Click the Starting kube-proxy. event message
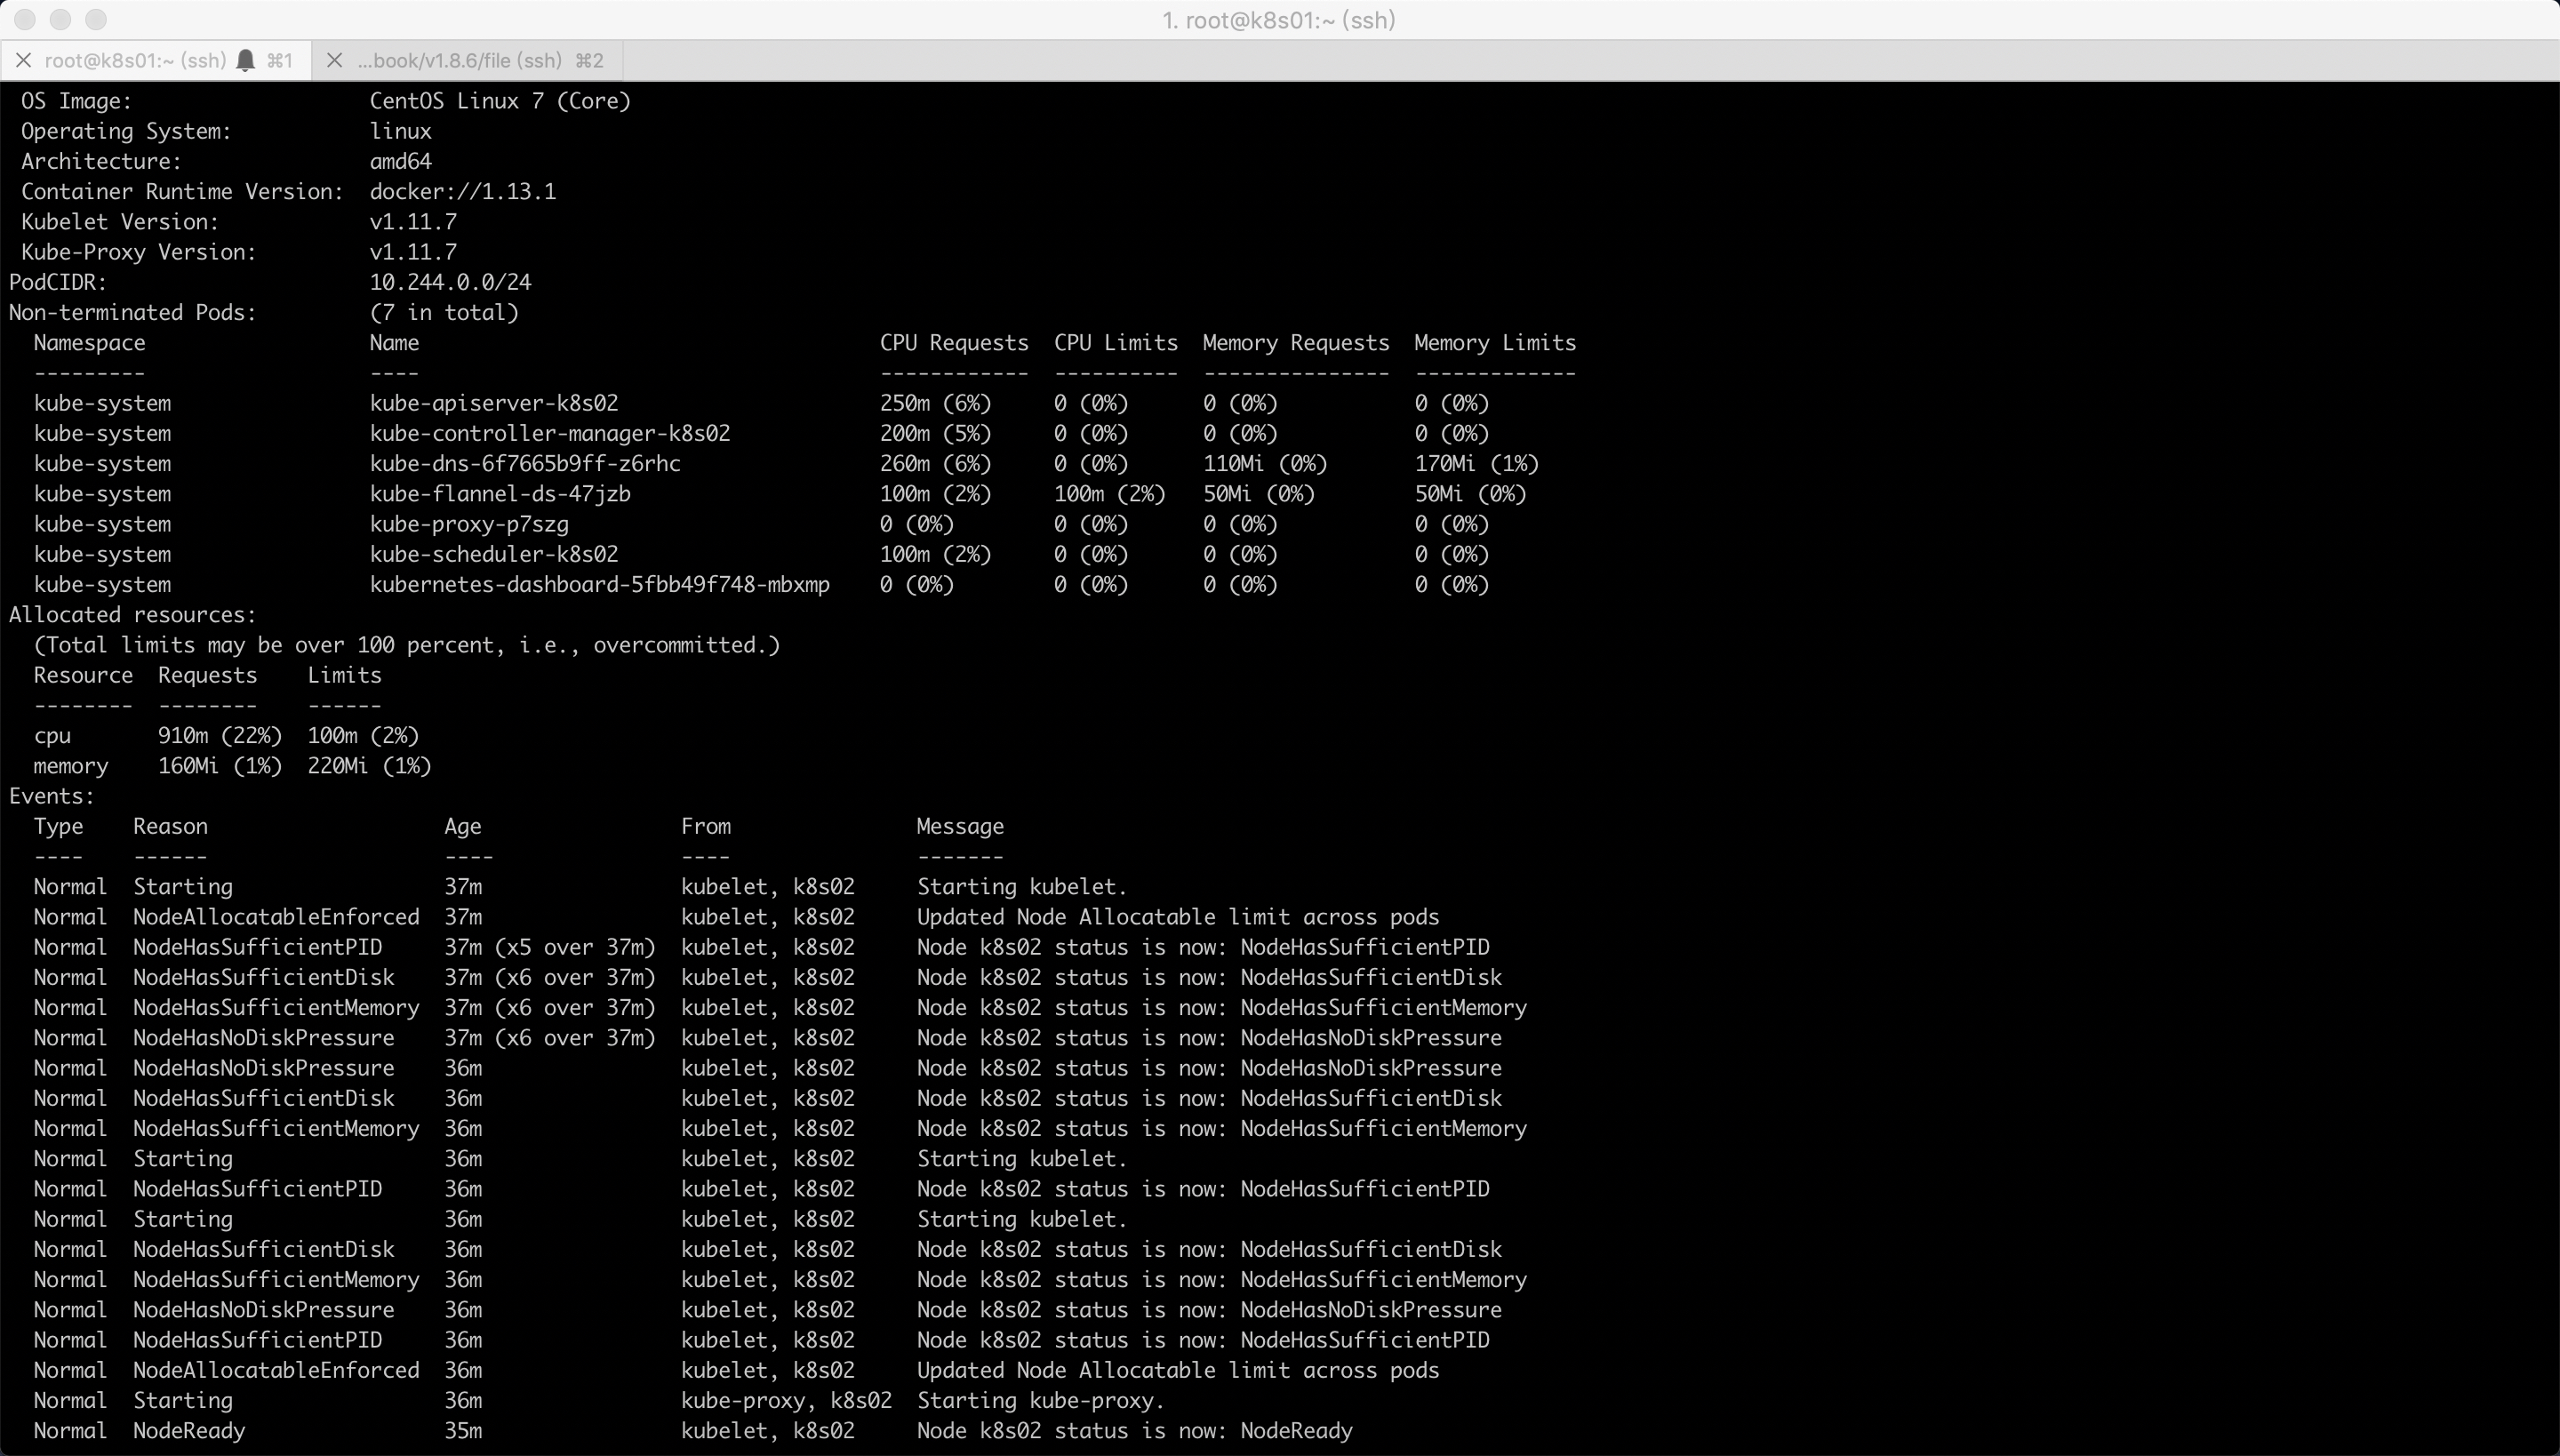Image resolution: width=2560 pixels, height=1456 pixels. pyautogui.click(x=1040, y=1401)
